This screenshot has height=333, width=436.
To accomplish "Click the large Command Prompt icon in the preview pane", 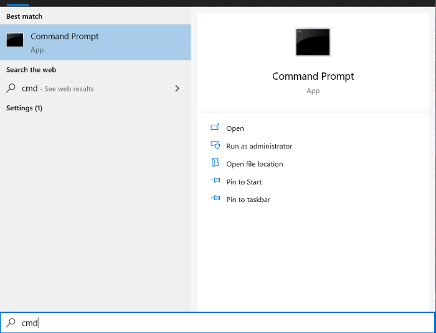I will pos(313,42).
